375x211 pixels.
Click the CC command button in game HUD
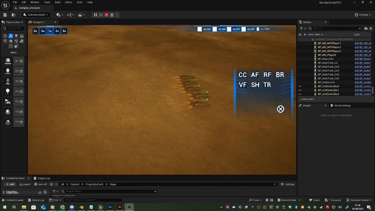click(242, 75)
